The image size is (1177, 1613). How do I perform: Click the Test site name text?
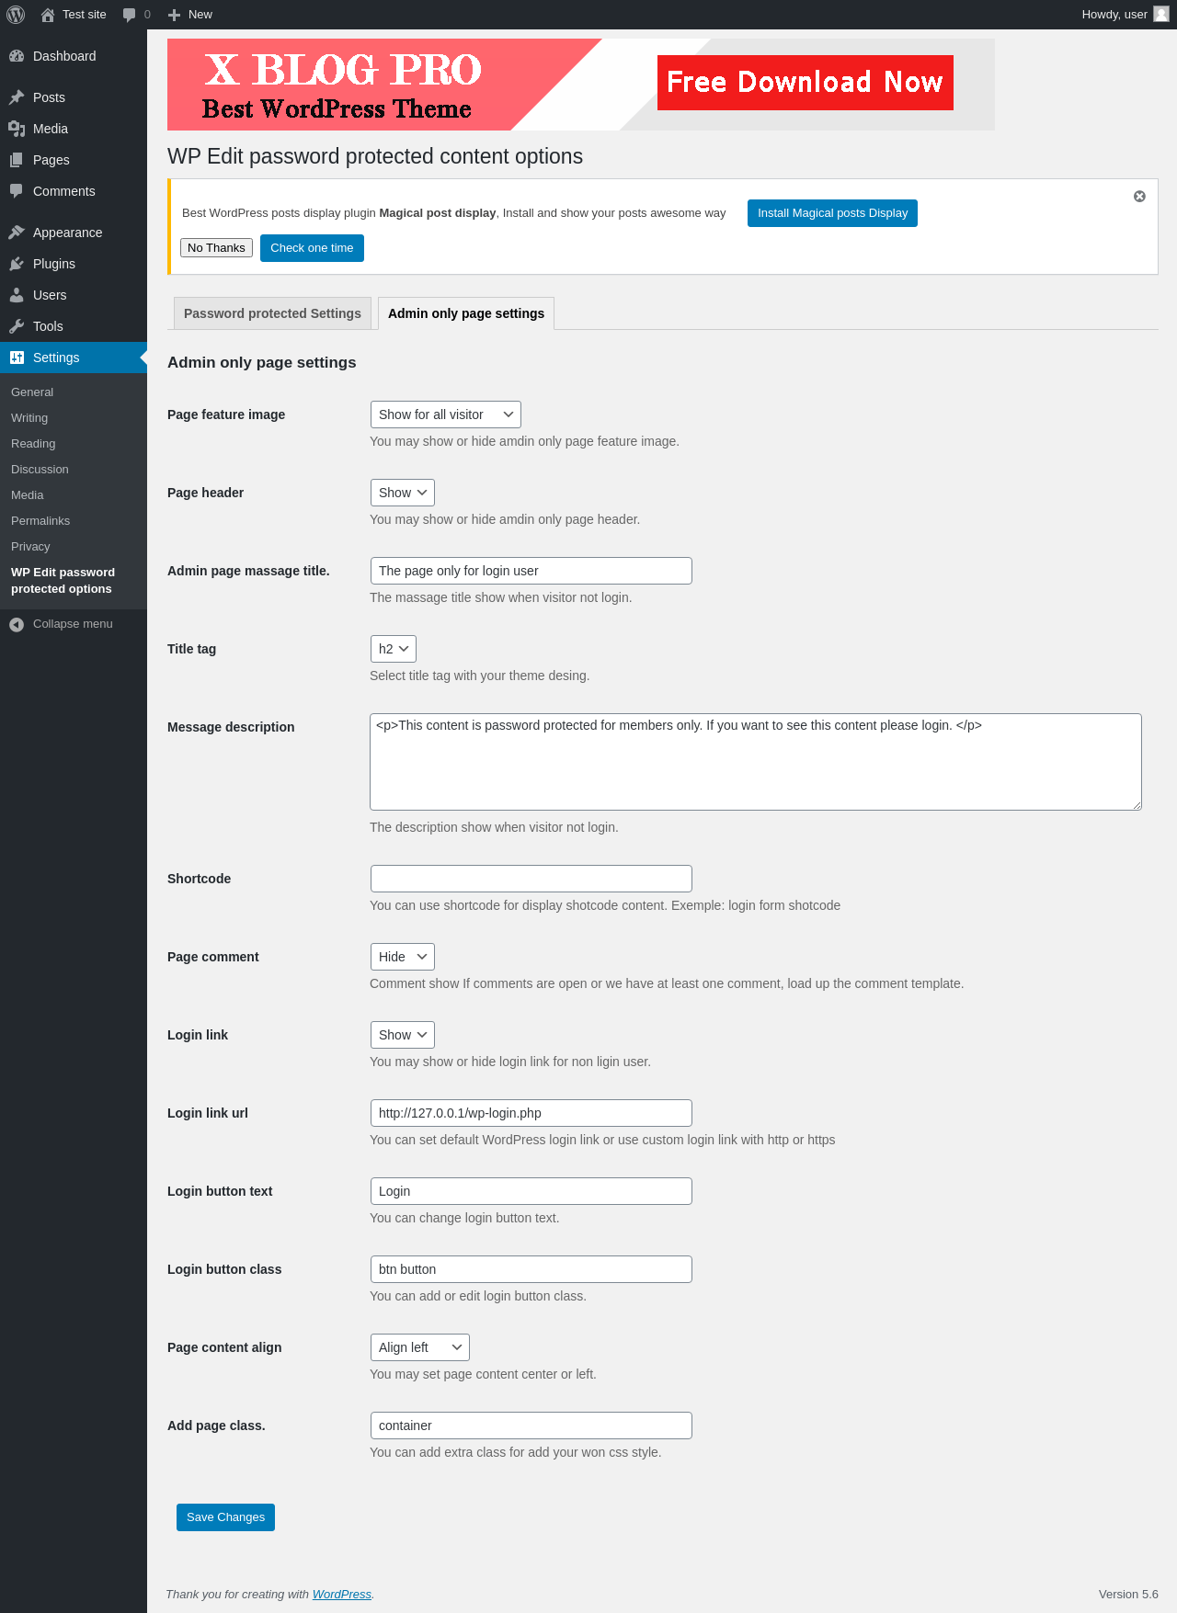click(85, 15)
